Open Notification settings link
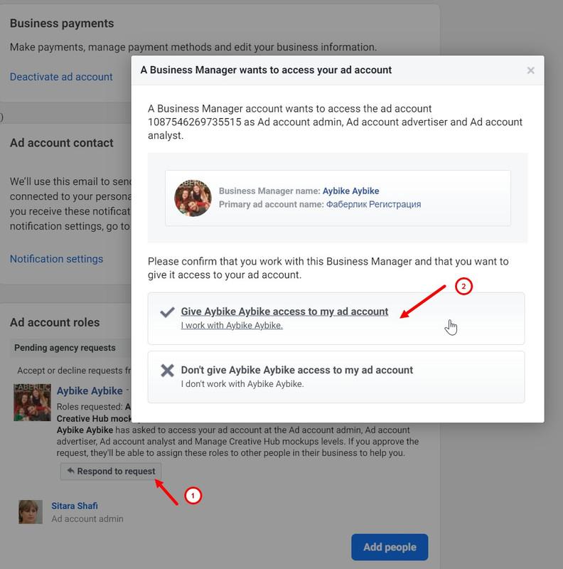The height and width of the screenshot is (569, 563). (56, 259)
